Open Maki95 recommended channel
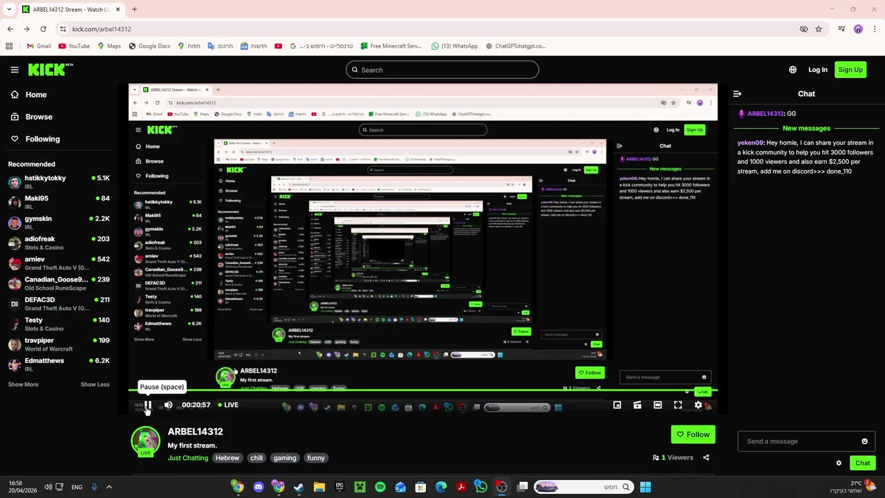 coord(59,202)
